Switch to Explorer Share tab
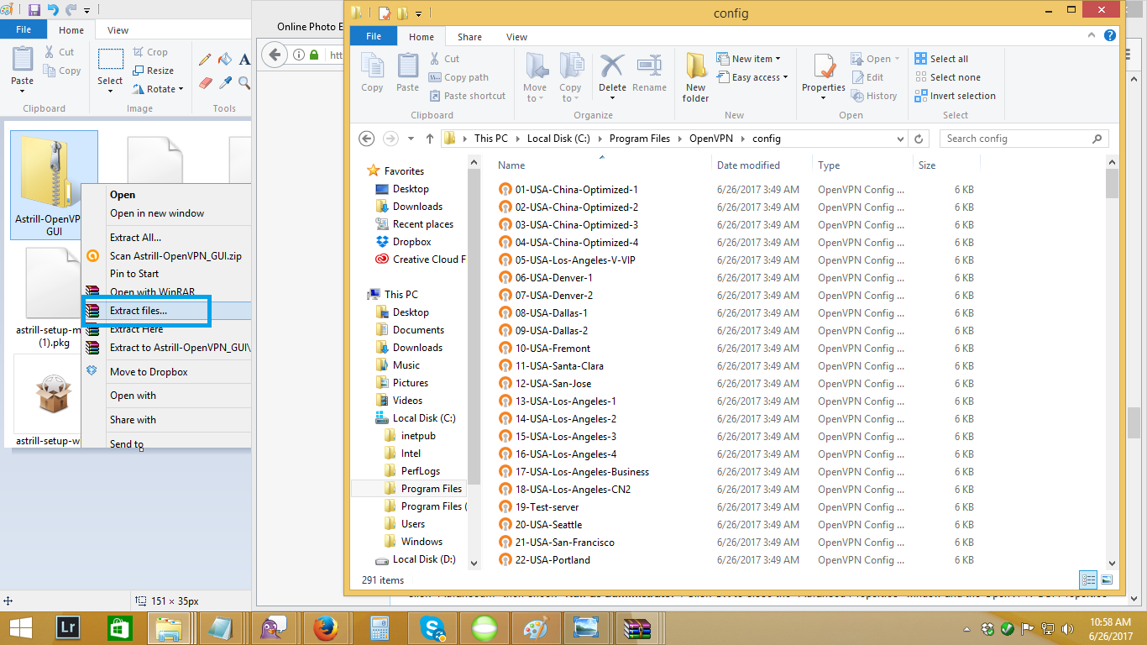 point(469,37)
